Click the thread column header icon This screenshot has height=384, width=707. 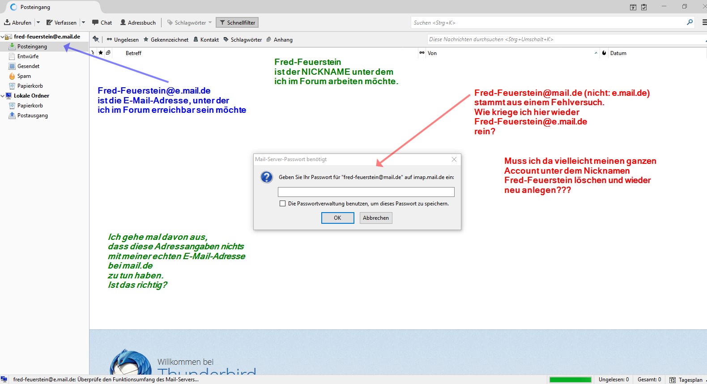pos(93,53)
